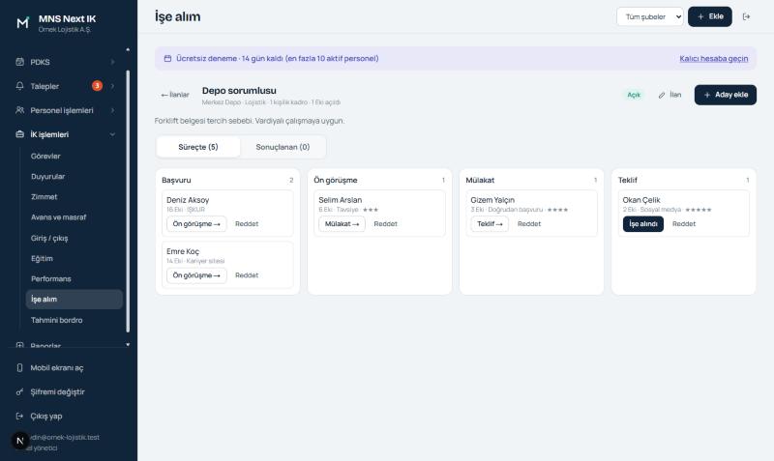Select İşe alım in the sidebar

click(74, 300)
